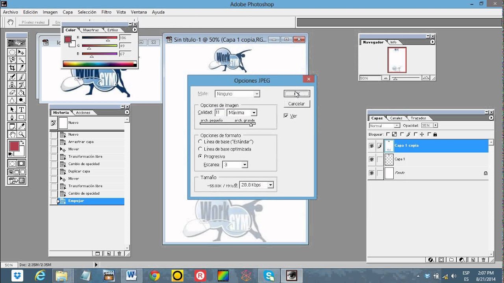Screen dimensions: 504x283
Task: Enable lock position checkbox in Bloquear
Action: click(415, 134)
